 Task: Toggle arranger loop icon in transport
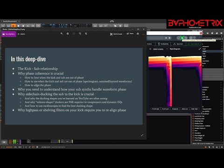click(75, 26)
